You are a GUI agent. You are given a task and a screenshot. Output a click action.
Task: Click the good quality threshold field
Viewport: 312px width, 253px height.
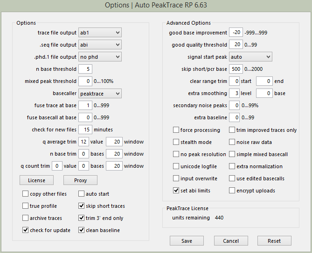point(236,45)
